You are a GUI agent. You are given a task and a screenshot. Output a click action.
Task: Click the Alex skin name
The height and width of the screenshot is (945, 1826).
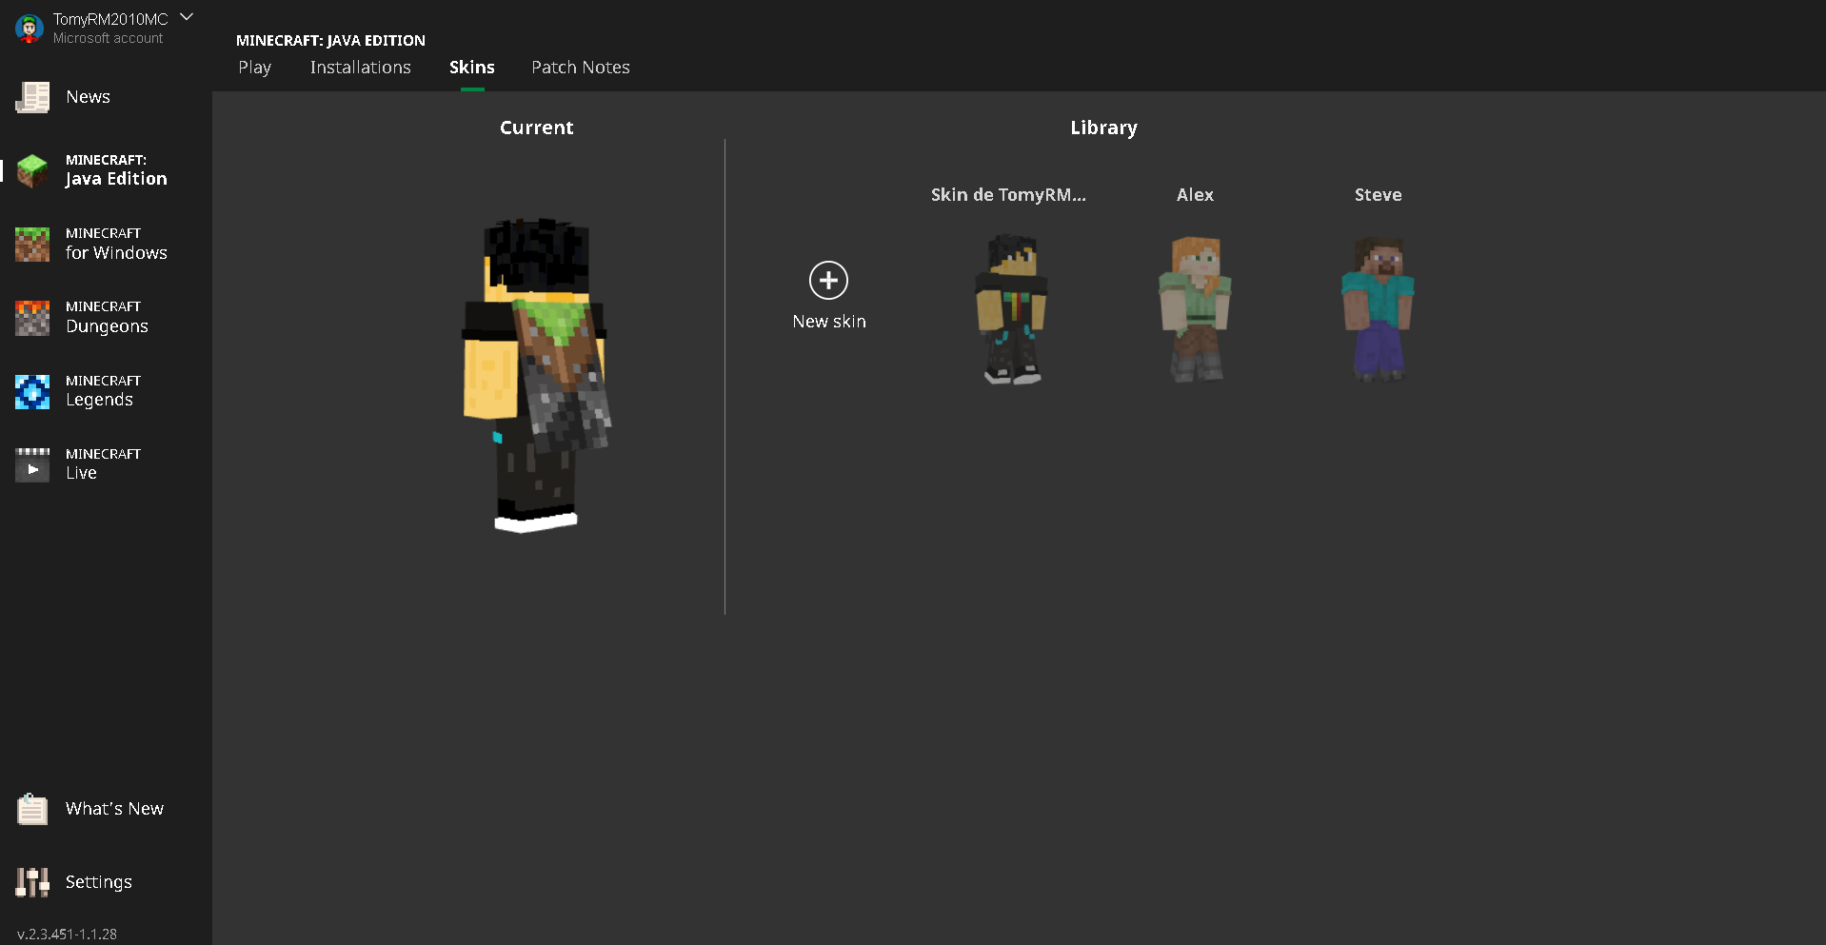pos(1195,195)
